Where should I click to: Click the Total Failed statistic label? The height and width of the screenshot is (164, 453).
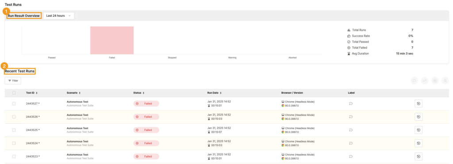click(x=359, y=48)
